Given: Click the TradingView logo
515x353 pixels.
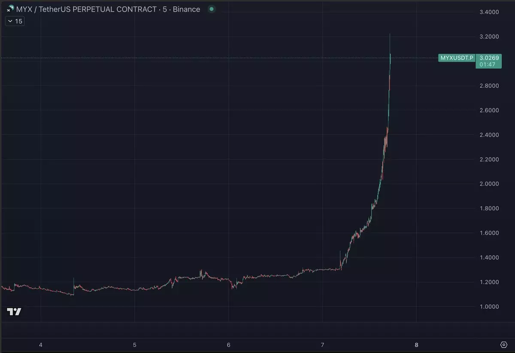Looking at the screenshot, I should (x=14, y=312).
